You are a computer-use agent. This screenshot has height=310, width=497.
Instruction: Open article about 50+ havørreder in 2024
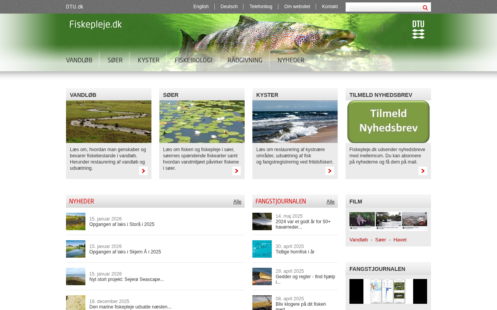[x=303, y=224]
